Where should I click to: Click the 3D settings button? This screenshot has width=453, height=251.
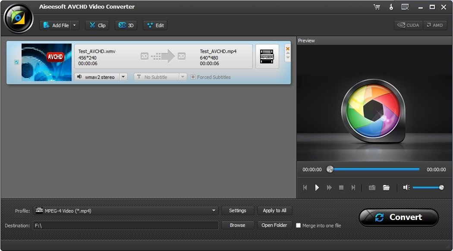click(x=126, y=25)
